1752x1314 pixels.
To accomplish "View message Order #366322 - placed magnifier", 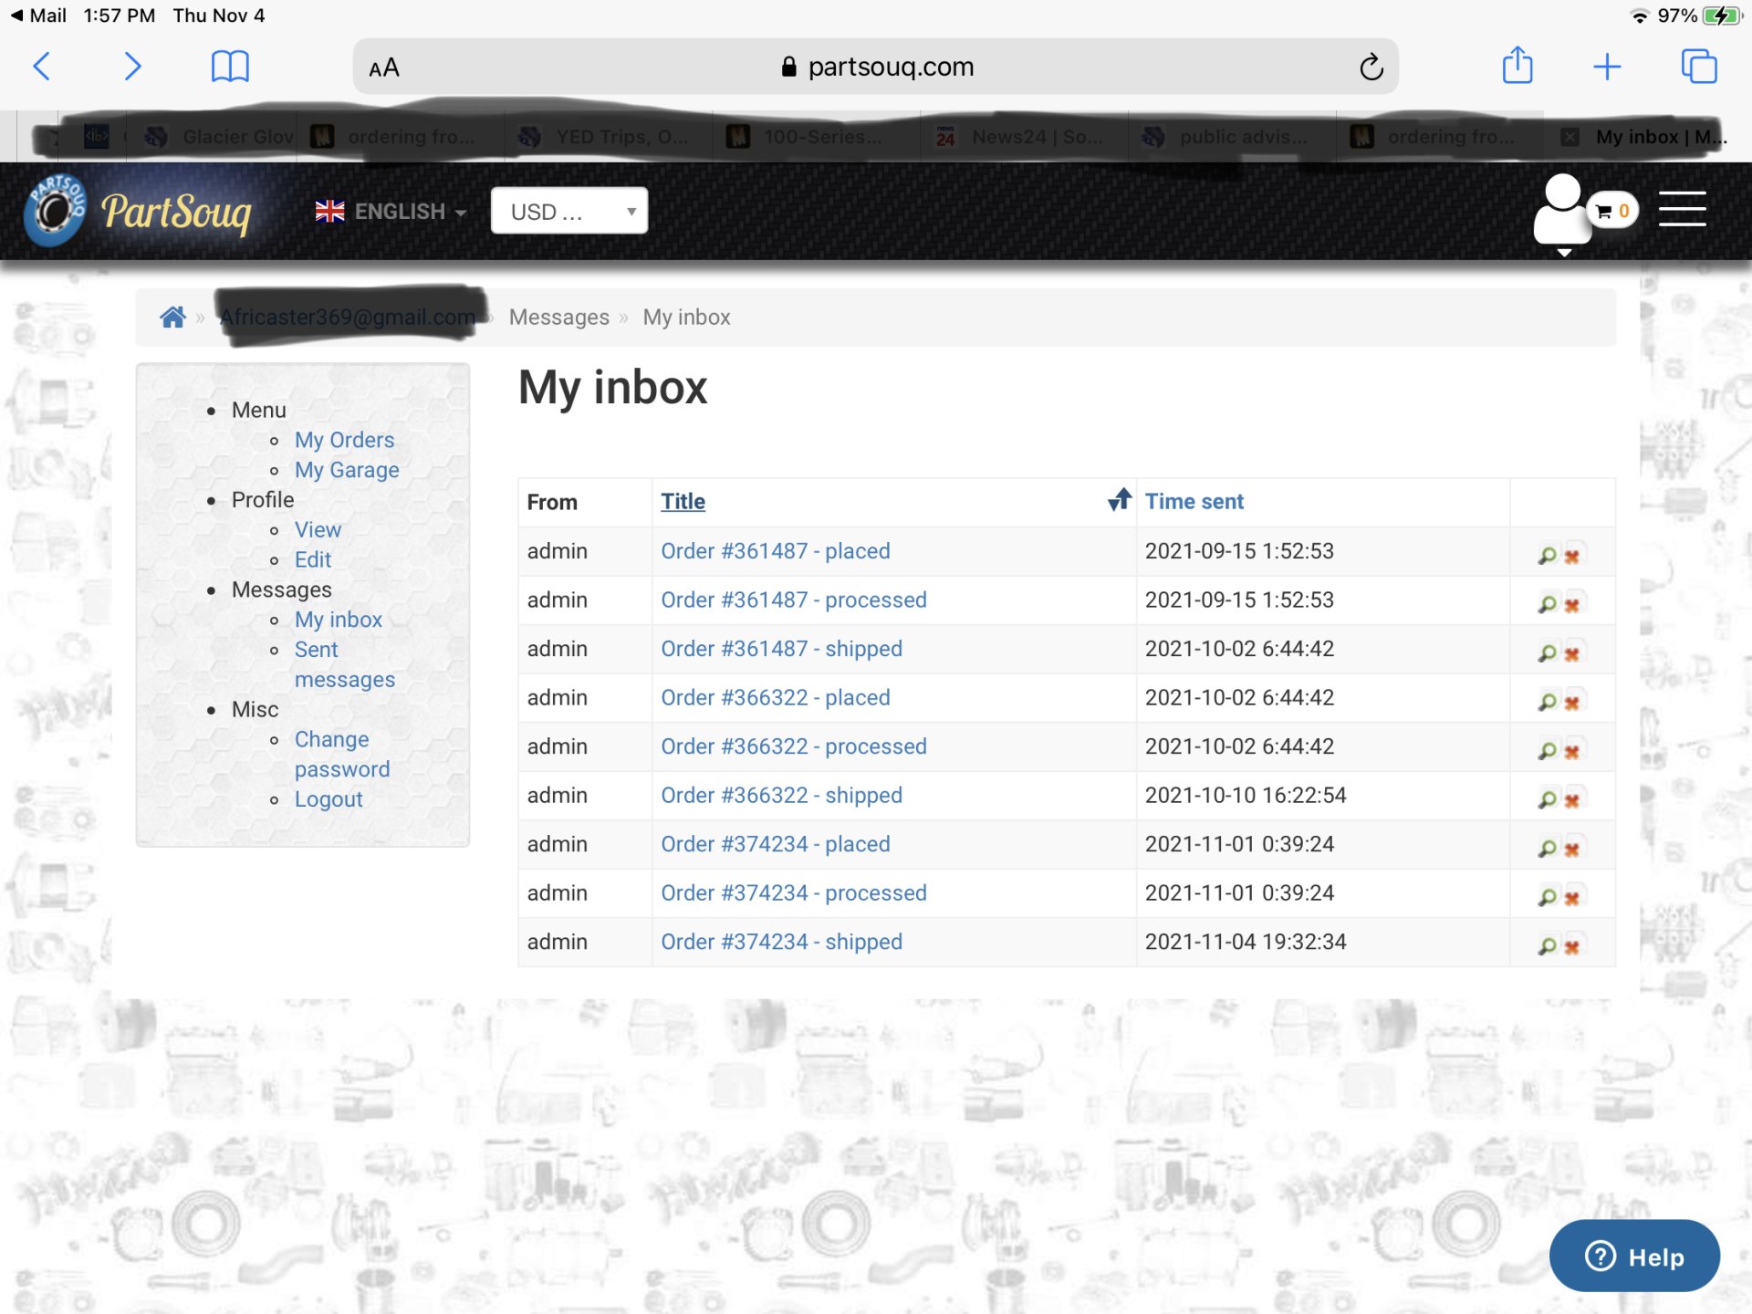I will click(x=1548, y=702).
